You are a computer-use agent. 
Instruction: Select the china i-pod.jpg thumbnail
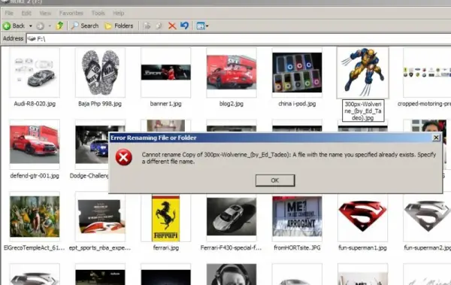(297, 72)
